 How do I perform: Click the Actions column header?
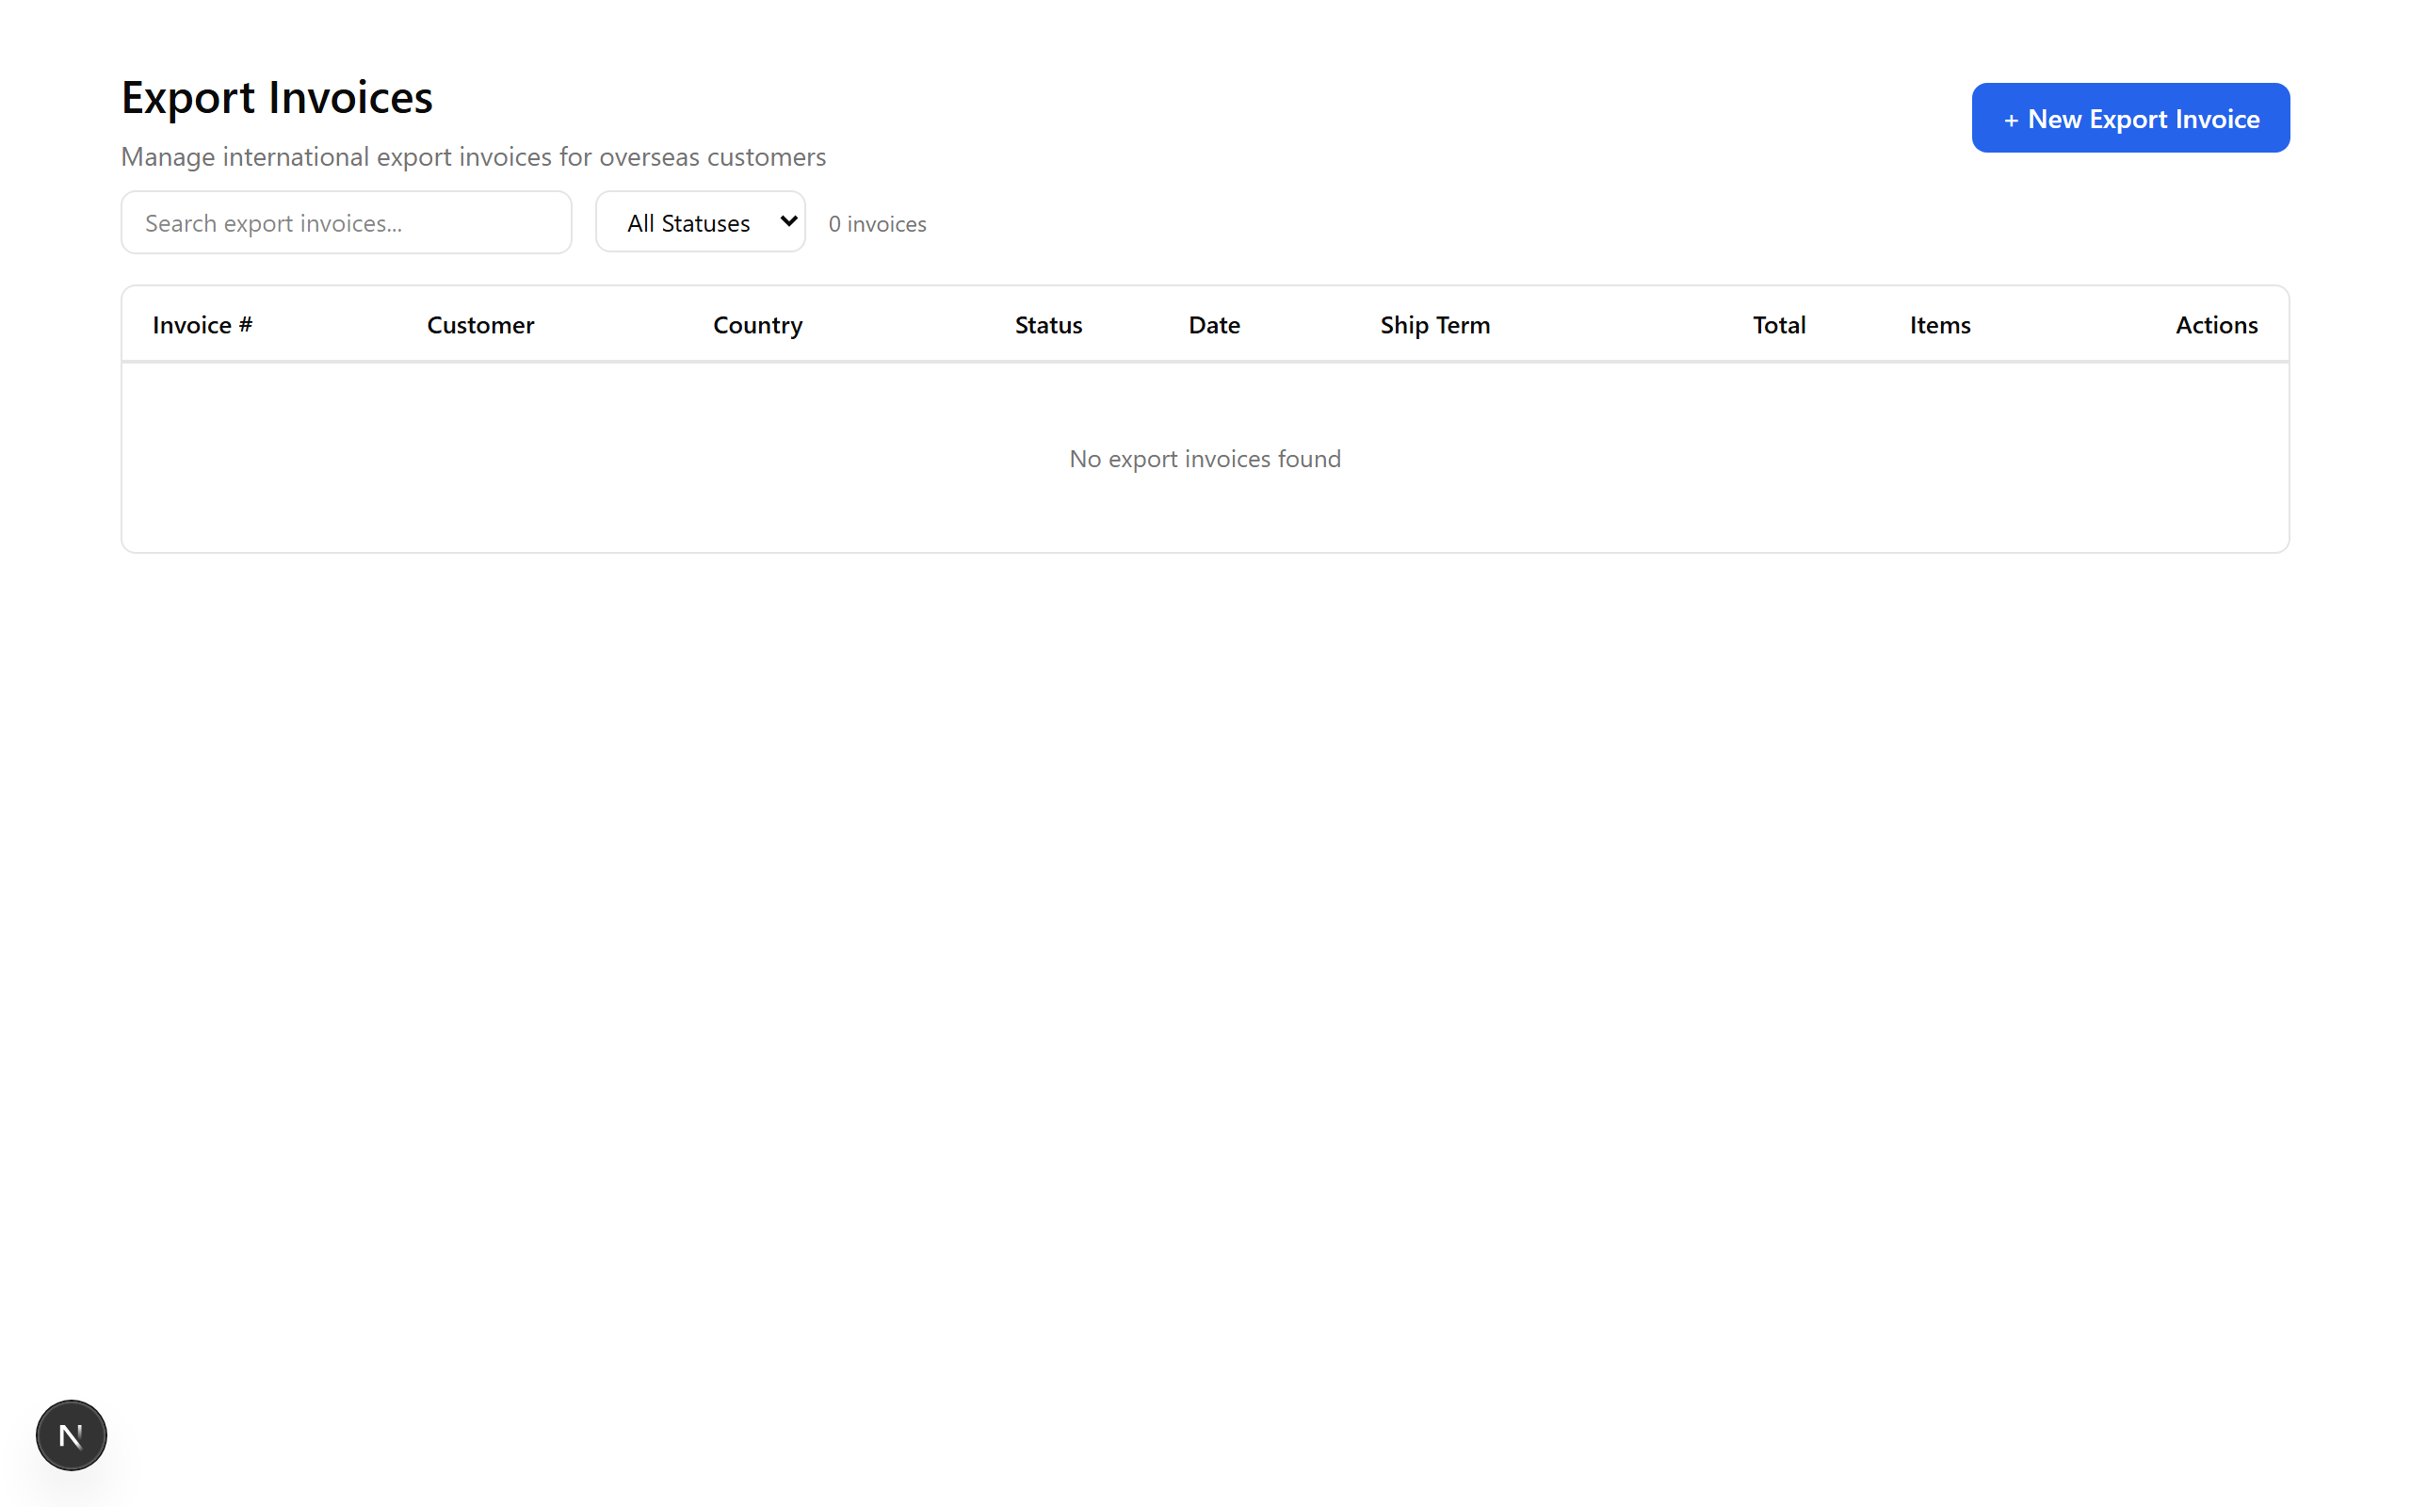coord(2216,324)
